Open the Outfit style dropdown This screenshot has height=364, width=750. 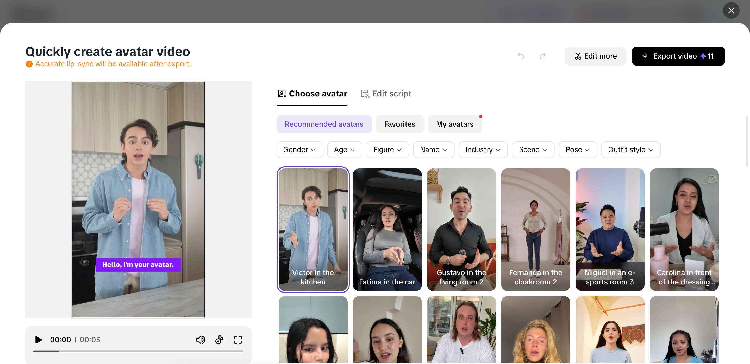[631, 149]
